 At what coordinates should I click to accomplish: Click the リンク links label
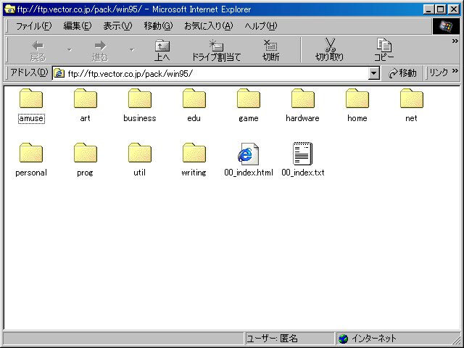[439, 72]
